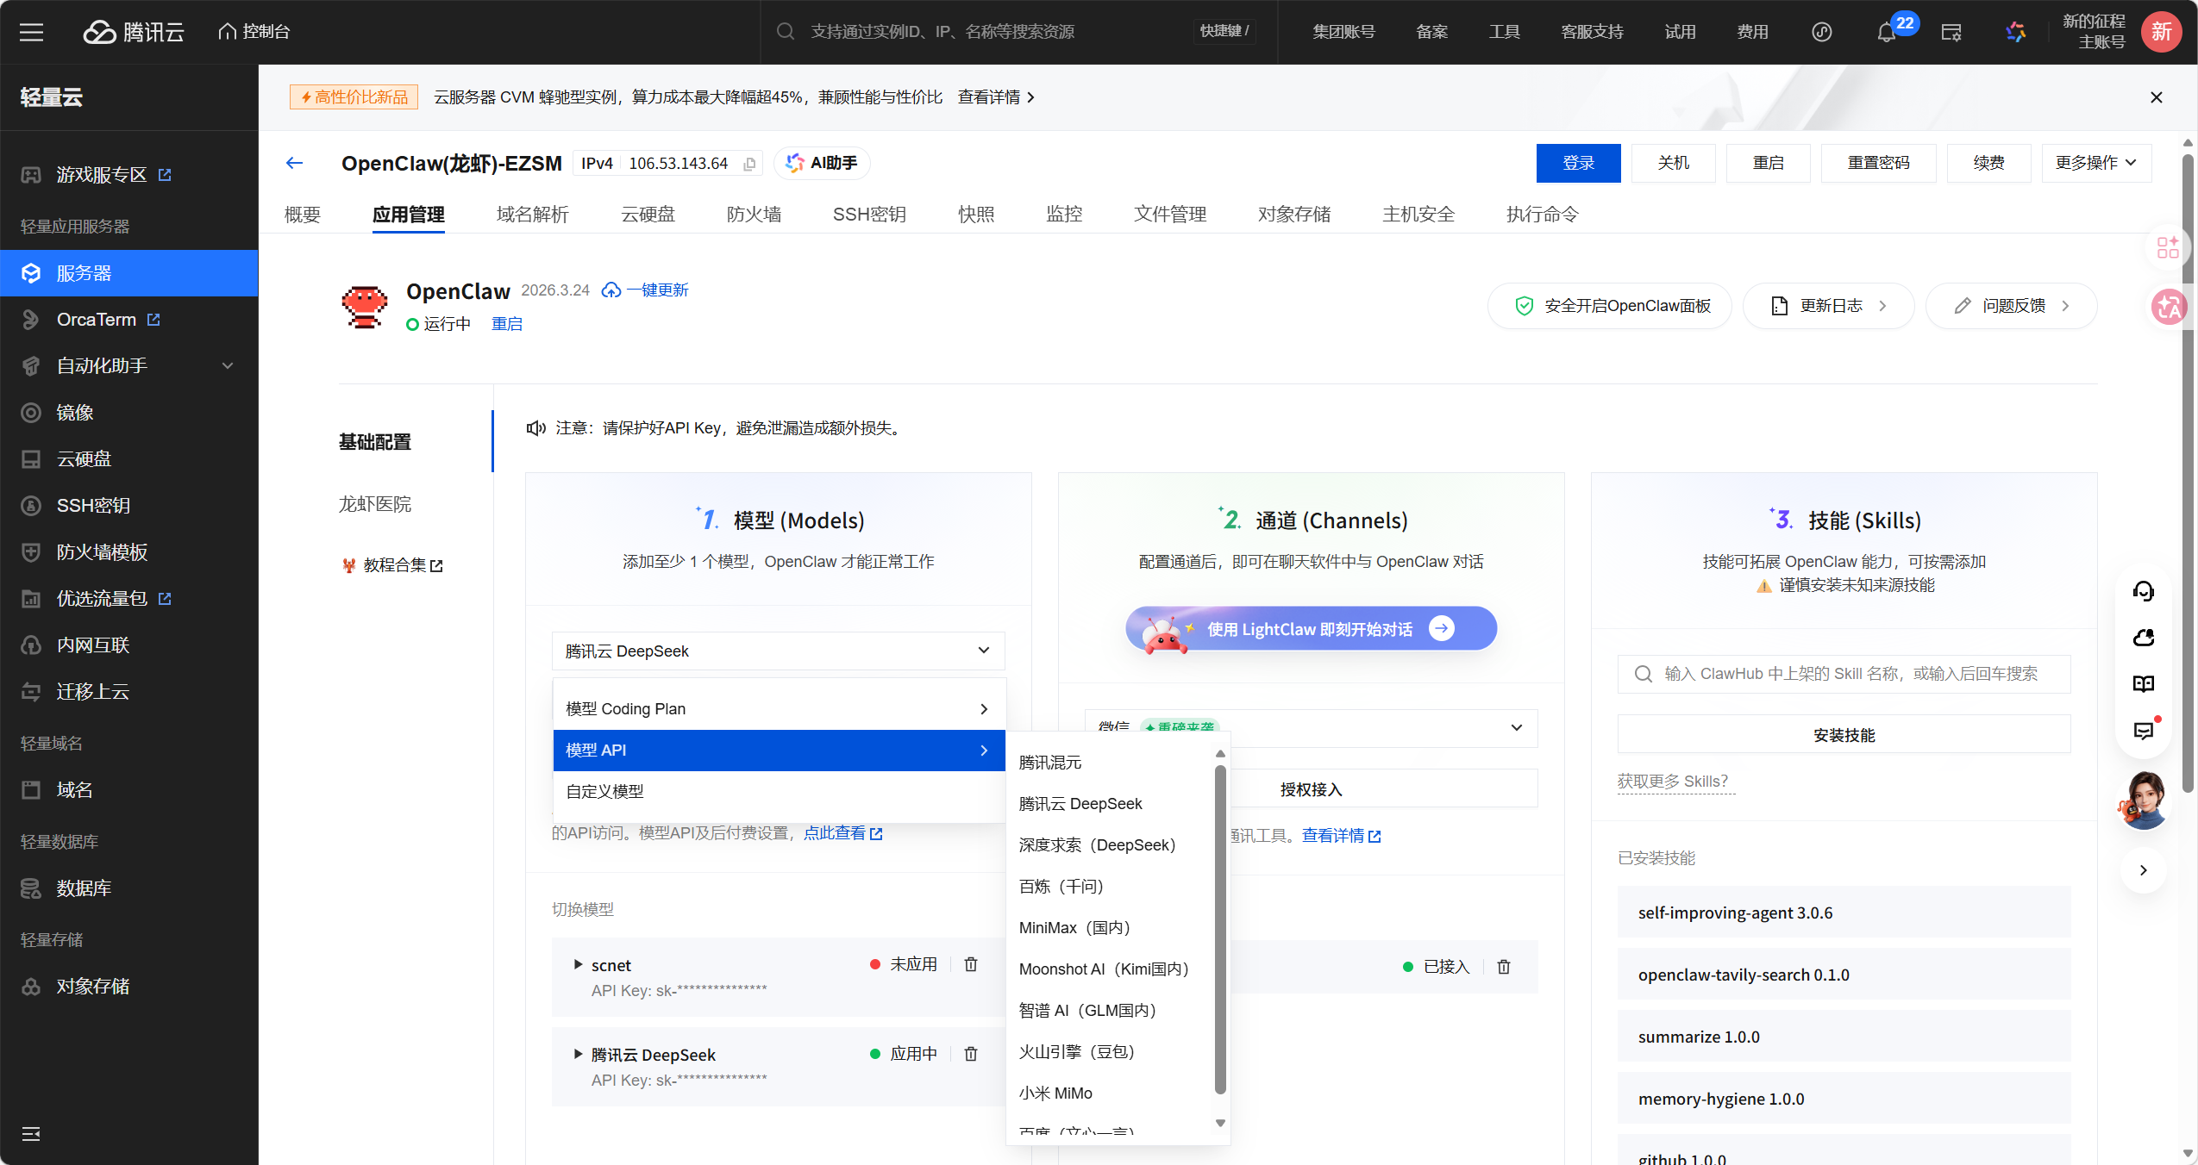Click the cloud icon in floating toolbar
The height and width of the screenshot is (1165, 2198).
point(2143,638)
